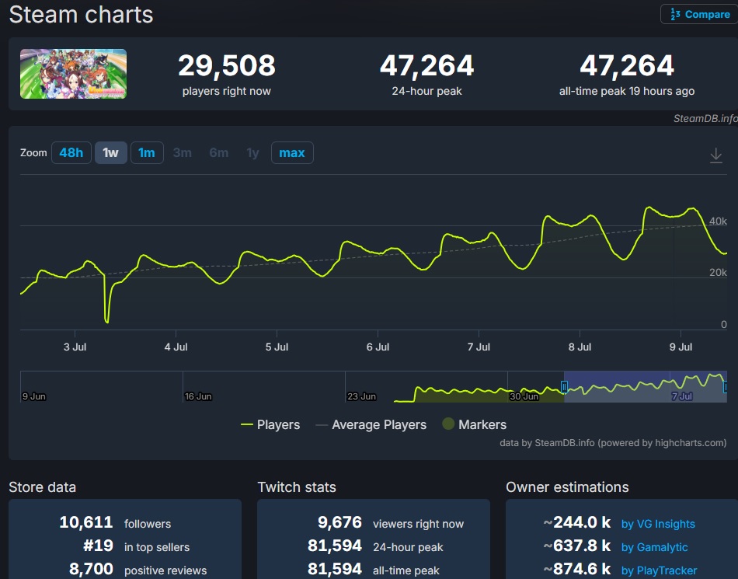Click the Steam charts heading
The image size is (738, 579).
[x=81, y=15]
